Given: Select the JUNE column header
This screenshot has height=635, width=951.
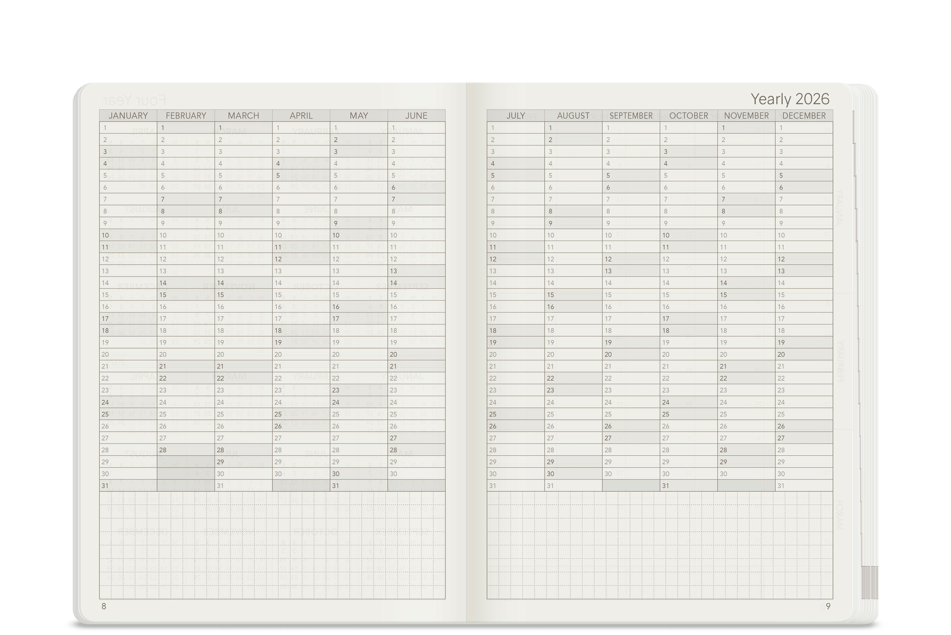Looking at the screenshot, I should 416,116.
